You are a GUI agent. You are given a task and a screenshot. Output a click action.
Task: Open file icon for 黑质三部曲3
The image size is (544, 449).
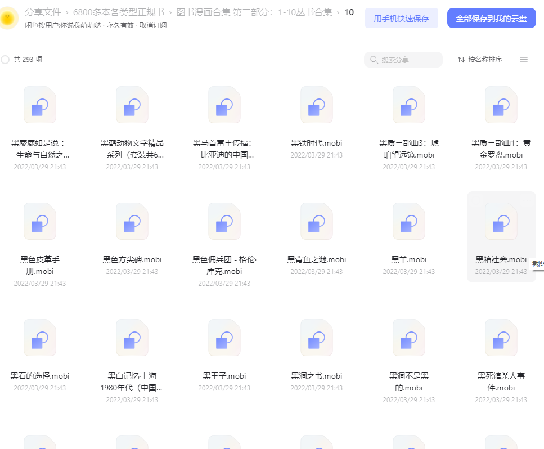[x=409, y=105]
